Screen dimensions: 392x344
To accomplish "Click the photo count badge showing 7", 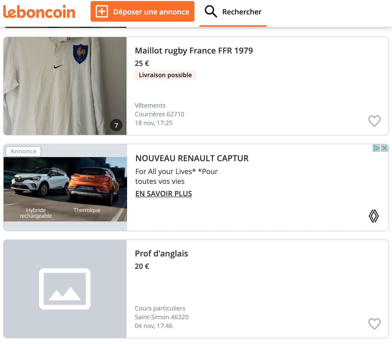I will coord(116,125).
